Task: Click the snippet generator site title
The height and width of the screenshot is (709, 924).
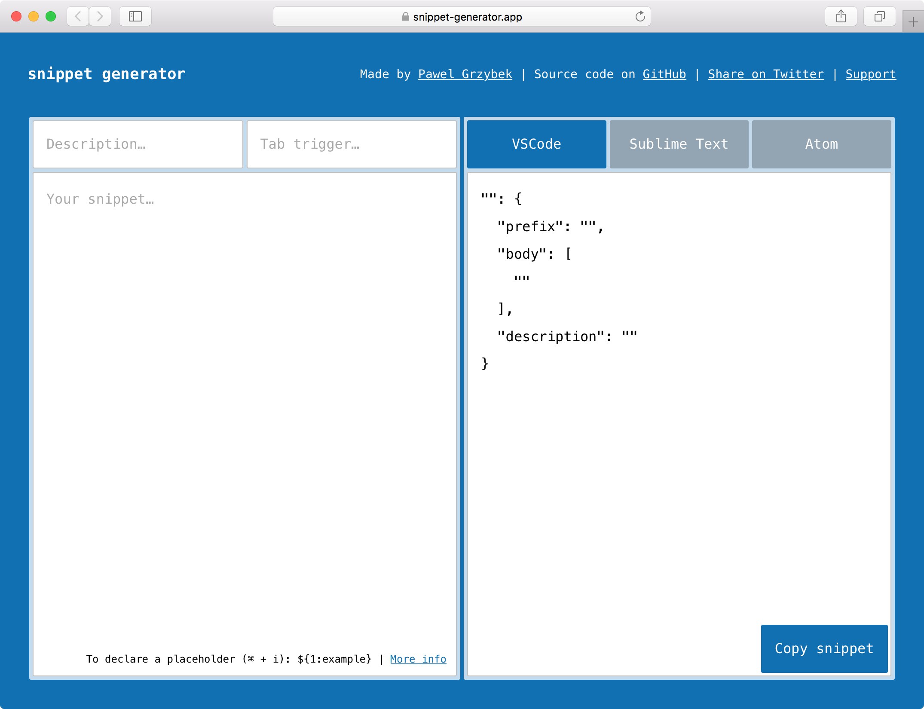Action: click(x=107, y=74)
